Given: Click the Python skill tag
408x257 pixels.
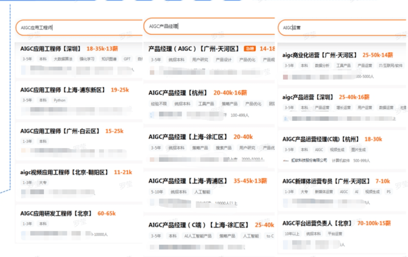Looking at the screenshot, I should (59, 100).
